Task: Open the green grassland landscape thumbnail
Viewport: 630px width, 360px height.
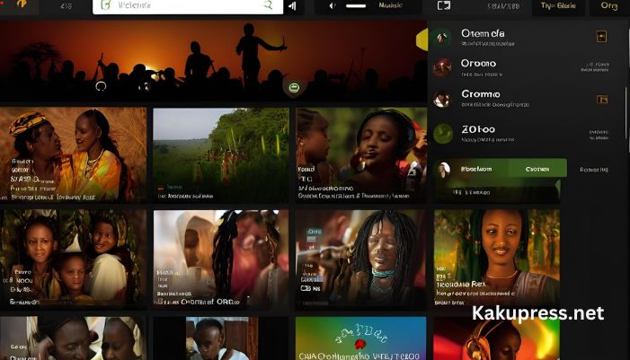Action: click(220, 154)
